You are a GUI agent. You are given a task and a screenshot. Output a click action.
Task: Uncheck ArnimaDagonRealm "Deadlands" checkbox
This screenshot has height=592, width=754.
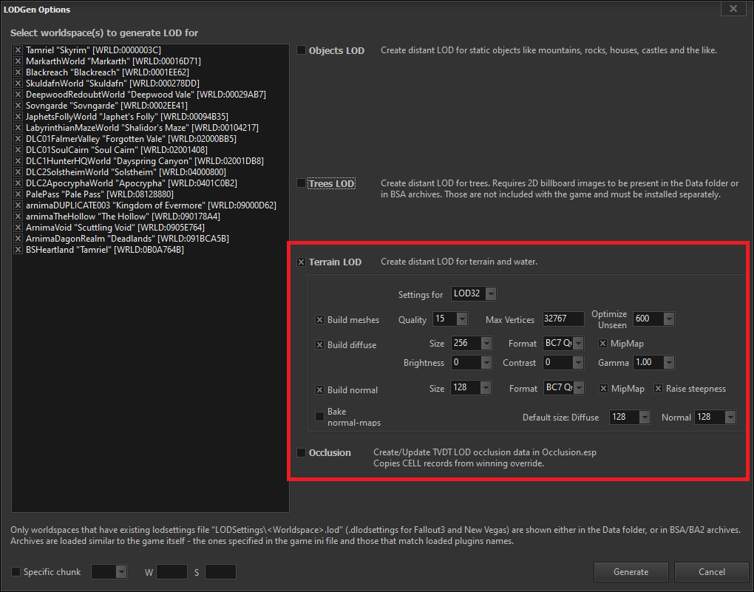[18, 238]
